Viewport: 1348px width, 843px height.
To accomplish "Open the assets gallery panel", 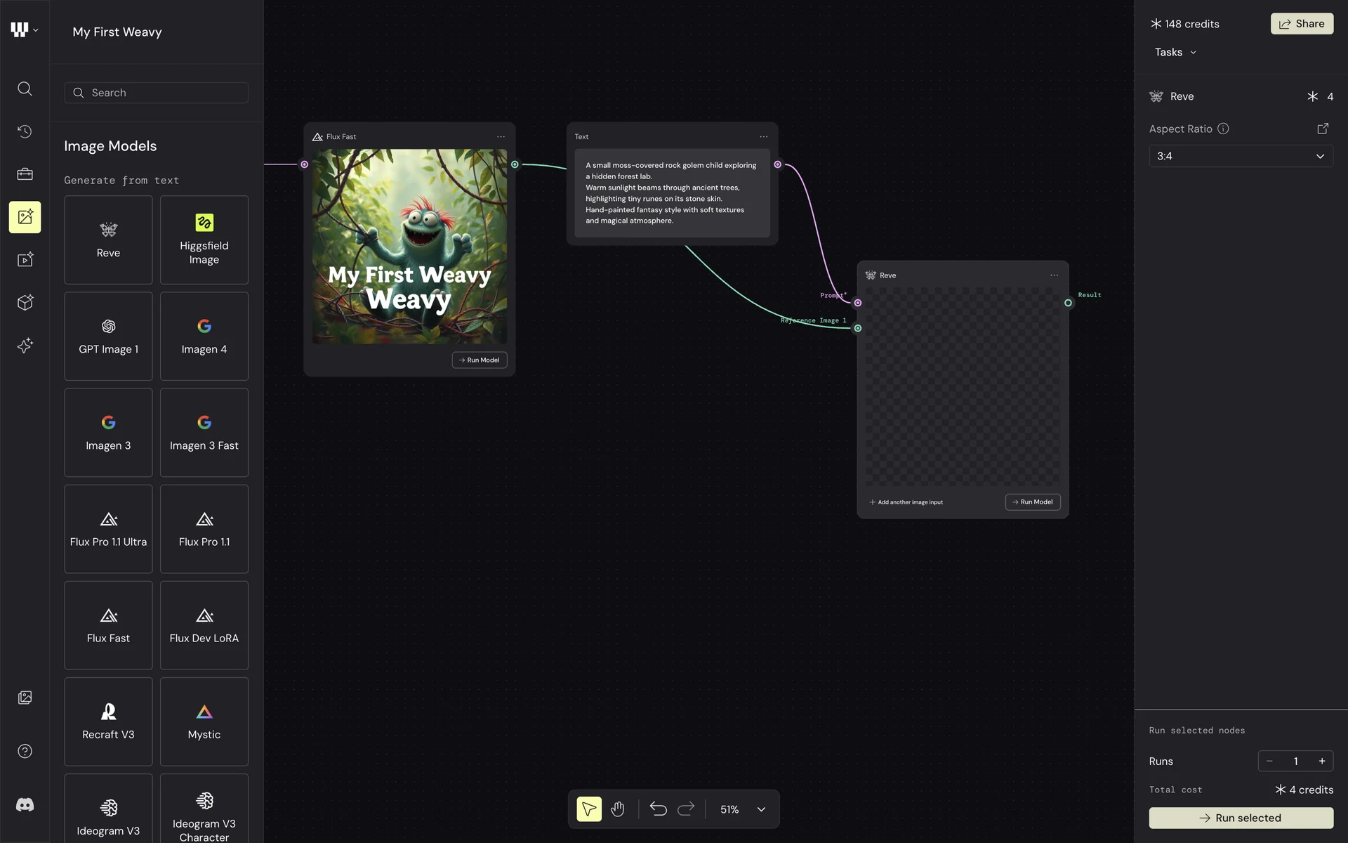I will pos(25,697).
